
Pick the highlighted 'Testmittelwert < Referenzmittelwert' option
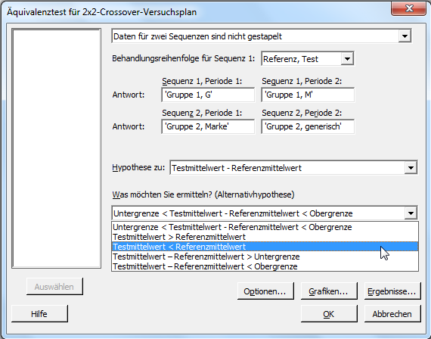point(265,247)
